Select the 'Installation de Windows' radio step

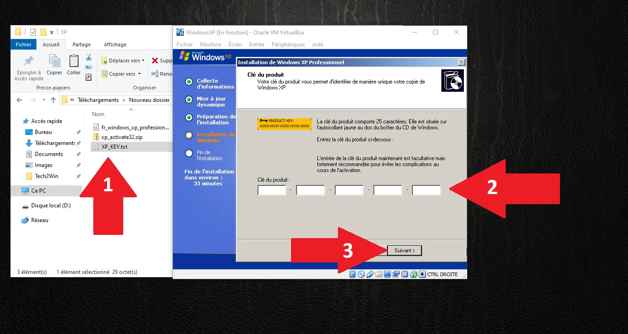188,134
